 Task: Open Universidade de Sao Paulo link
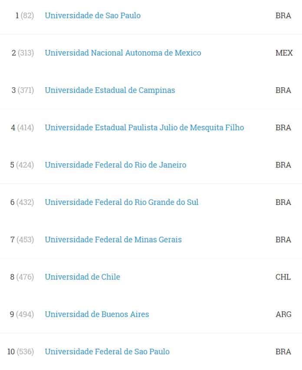coord(93,16)
